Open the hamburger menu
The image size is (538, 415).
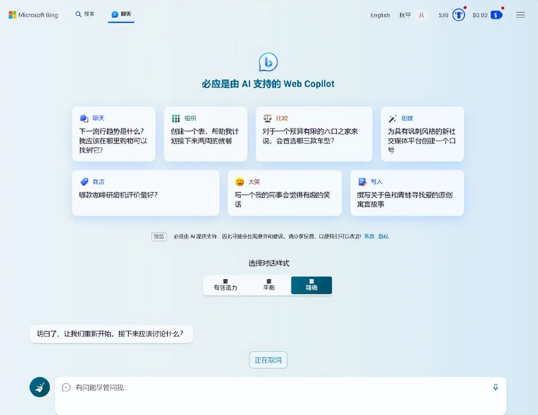tap(520, 15)
